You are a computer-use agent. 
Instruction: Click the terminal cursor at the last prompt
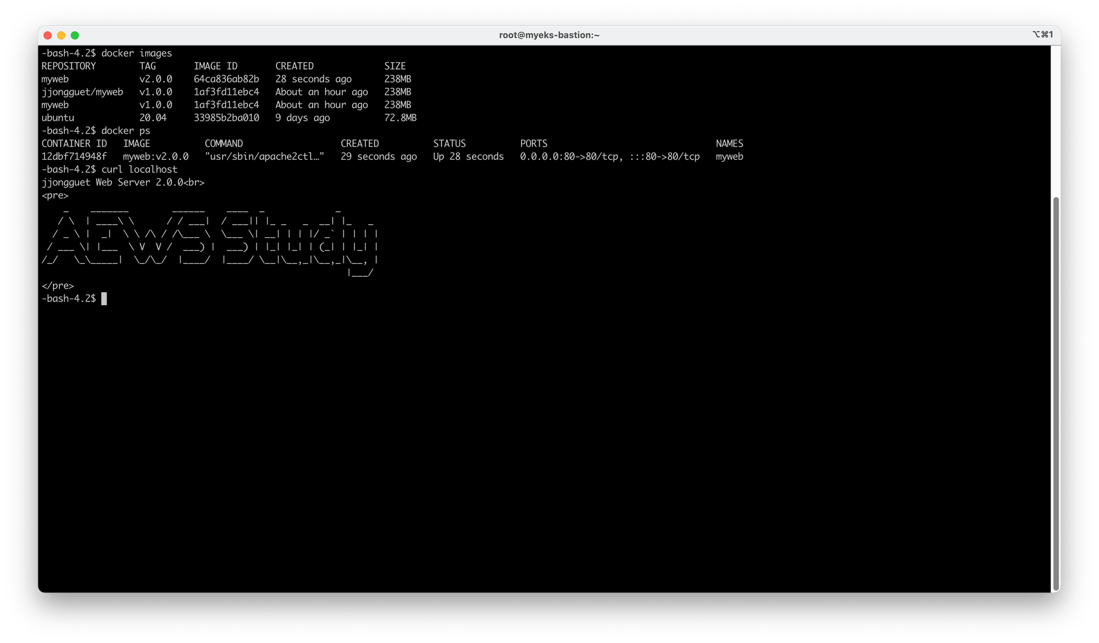point(104,299)
